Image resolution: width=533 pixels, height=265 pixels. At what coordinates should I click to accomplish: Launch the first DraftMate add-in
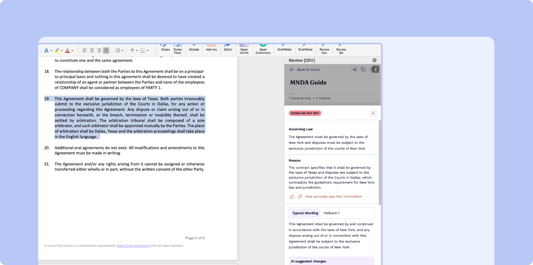click(x=284, y=48)
